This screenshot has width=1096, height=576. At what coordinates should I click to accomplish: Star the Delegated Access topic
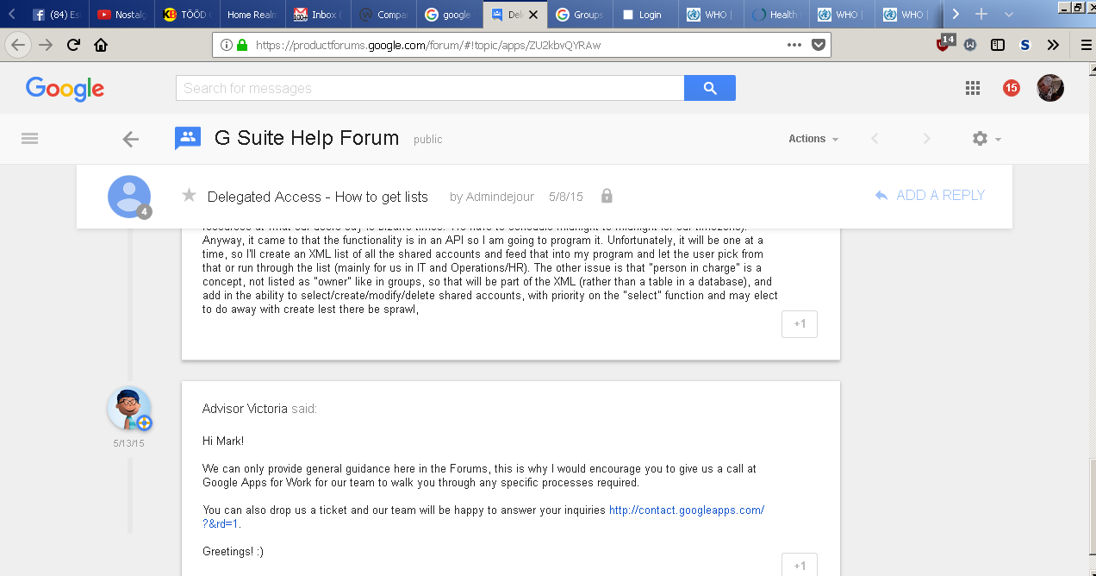click(x=190, y=196)
